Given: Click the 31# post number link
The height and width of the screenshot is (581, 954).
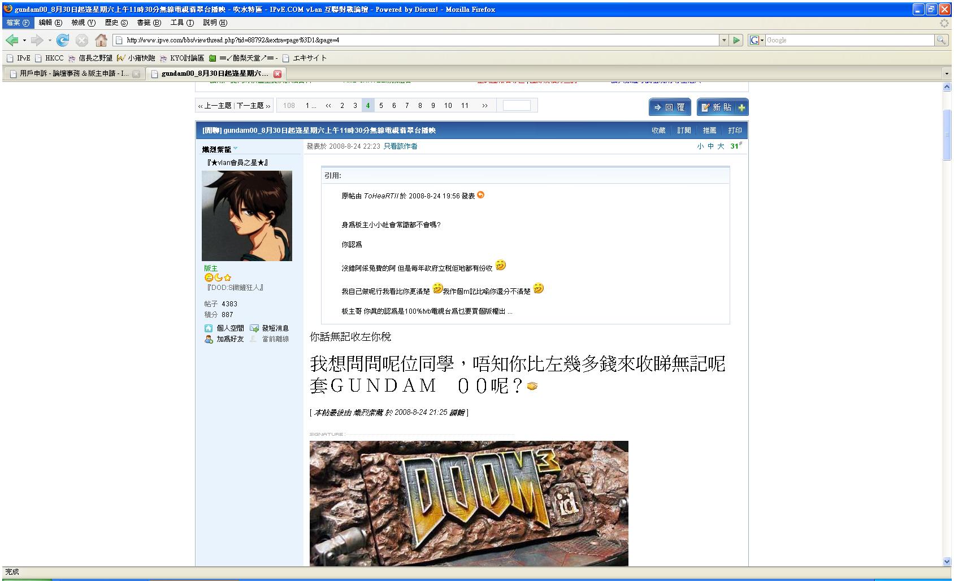Looking at the screenshot, I should click(736, 146).
